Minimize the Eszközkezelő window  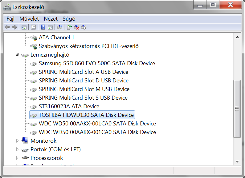[x=200, y=5]
